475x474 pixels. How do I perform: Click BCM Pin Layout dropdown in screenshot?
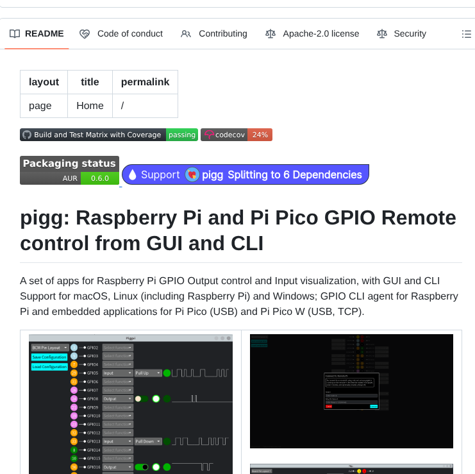[x=50, y=348]
